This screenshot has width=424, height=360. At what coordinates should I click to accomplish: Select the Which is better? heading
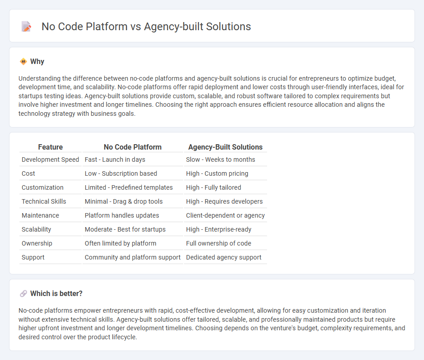coord(56,294)
